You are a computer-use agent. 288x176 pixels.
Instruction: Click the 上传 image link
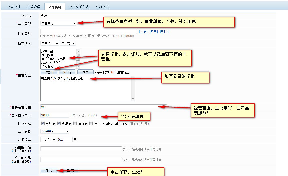143,32
